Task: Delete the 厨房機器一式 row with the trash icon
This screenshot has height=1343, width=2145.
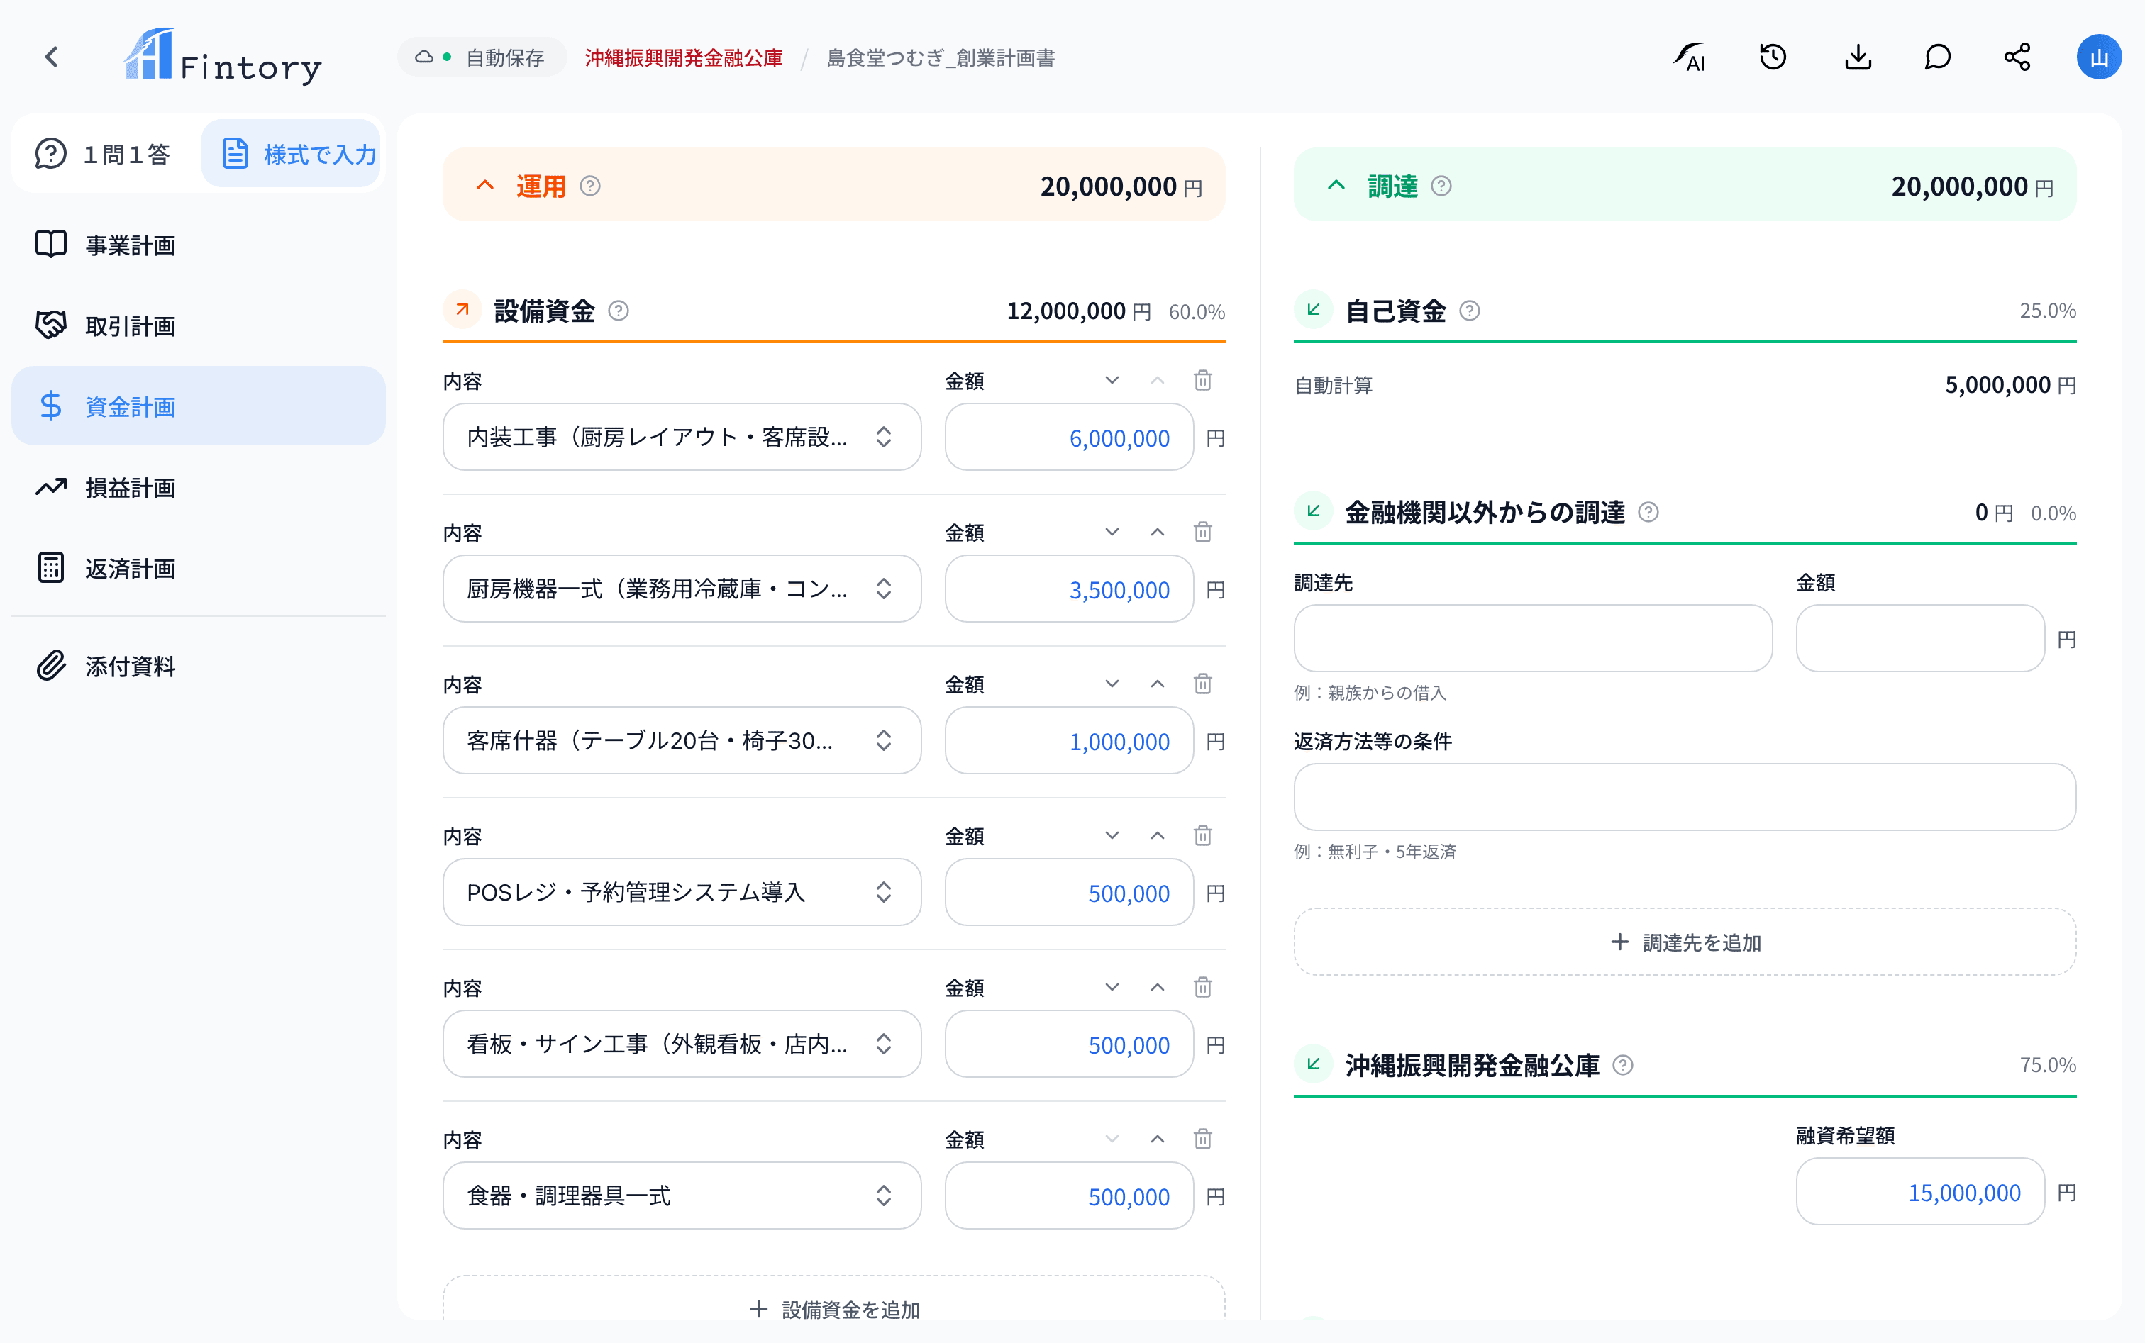Action: tap(1203, 532)
